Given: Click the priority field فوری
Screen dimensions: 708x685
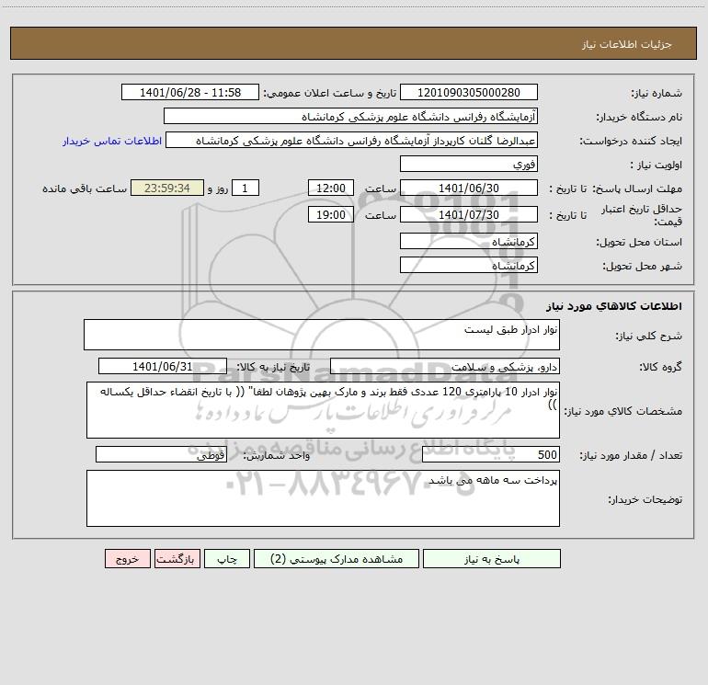Looking at the screenshot, I should pos(469,164).
